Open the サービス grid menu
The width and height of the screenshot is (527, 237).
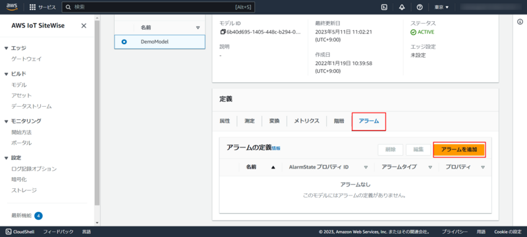tap(42, 7)
